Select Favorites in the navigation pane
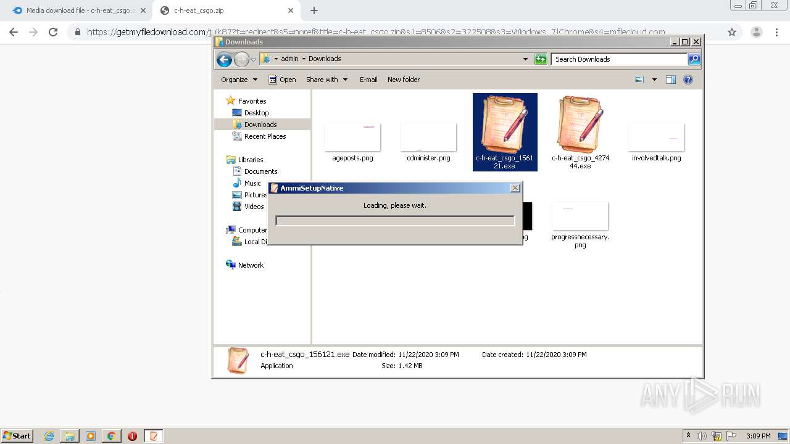This screenshot has height=444, width=790. 252,101
